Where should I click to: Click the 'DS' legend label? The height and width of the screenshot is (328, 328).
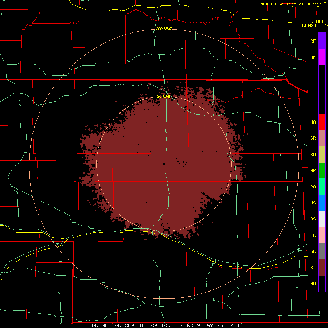coord(313,219)
